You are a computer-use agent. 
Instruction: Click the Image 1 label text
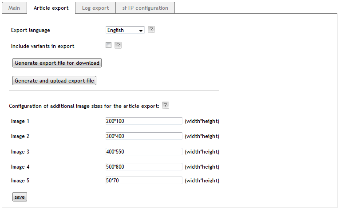pyautogui.click(x=20, y=121)
